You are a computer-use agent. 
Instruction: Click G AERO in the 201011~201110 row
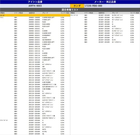45,53
